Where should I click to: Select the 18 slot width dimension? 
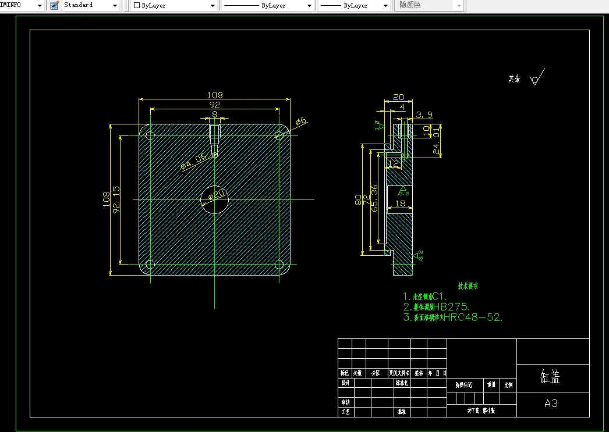[400, 203]
